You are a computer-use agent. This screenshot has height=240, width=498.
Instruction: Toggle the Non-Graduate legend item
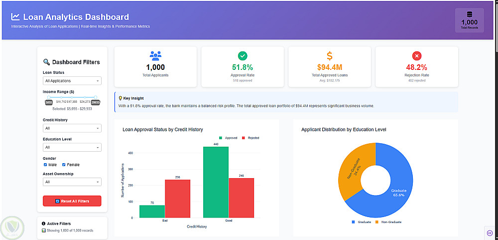click(x=388, y=222)
